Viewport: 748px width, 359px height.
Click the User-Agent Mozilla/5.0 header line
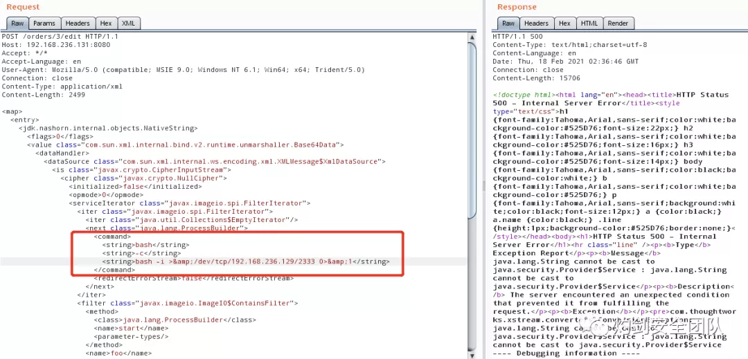point(183,69)
